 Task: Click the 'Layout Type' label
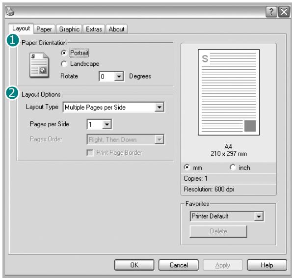click(x=42, y=107)
